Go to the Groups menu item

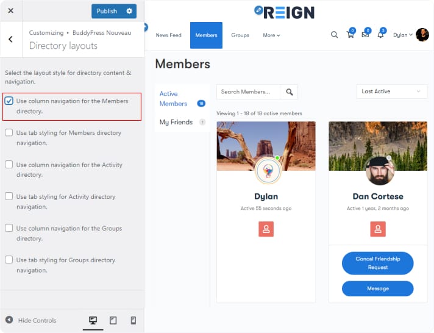pos(240,35)
